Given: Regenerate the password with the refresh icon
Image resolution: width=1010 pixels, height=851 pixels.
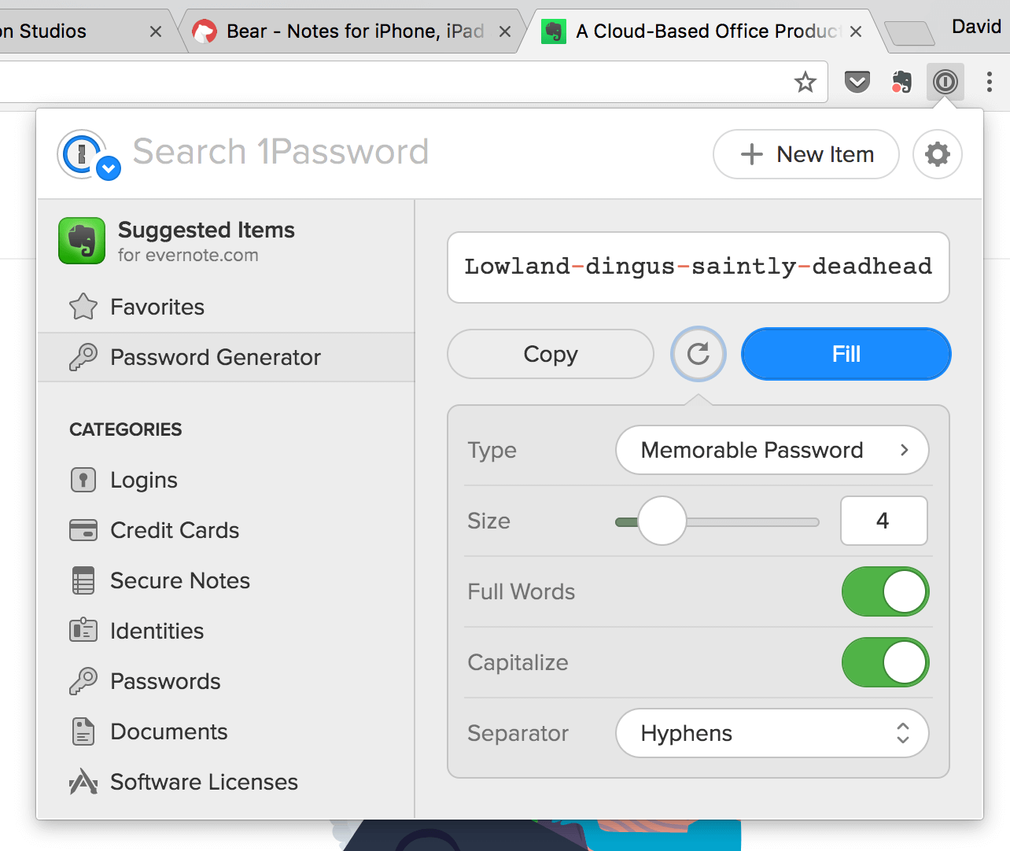Looking at the screenshot, I should tap(698, 354).
